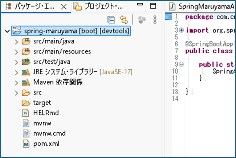
Task: Expand the folded import block on line 3
Action: pyautogui.click(x=182, y=31)
